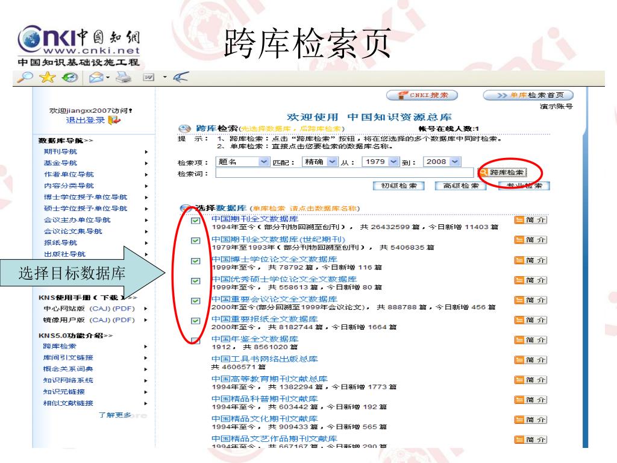This screenshot has height=463, width=617.
Task: Check the 中国年鉴全文数据库 checkbox
Action: click(x=195, y=341)
